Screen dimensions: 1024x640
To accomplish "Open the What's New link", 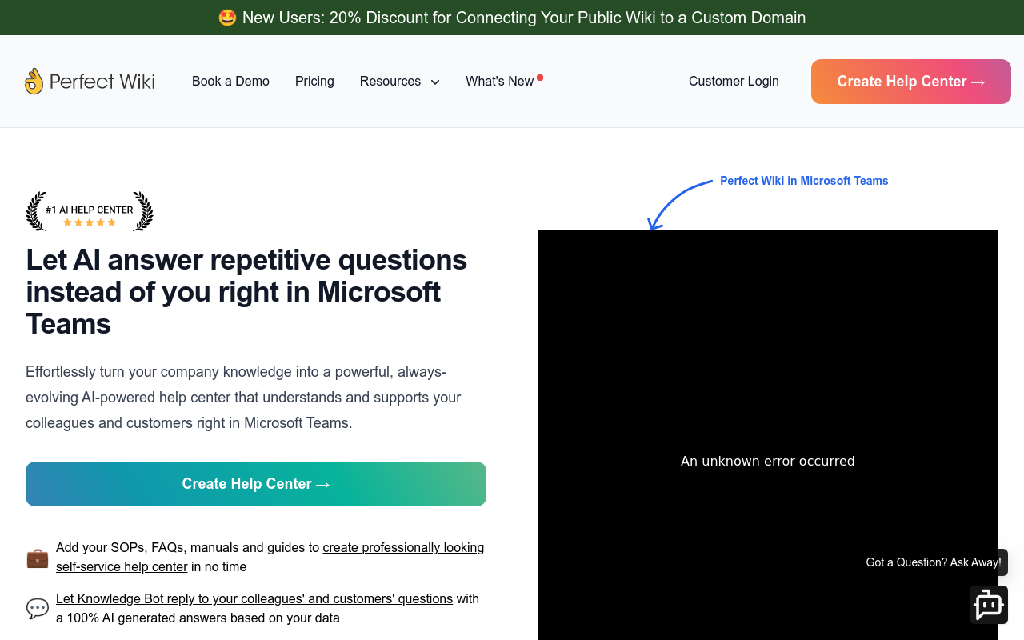I will click(499, 81).
